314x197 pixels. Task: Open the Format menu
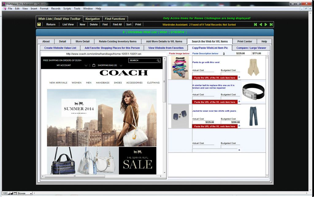pos(44,9)
